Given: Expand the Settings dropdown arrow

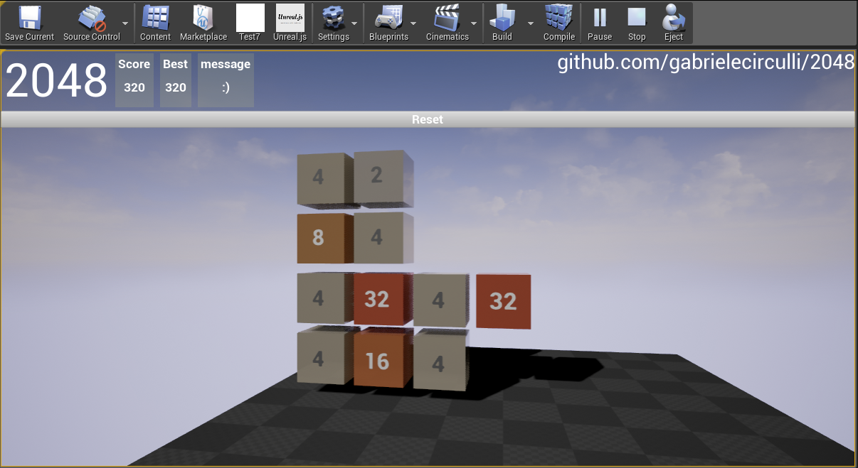Looking at the screenshot, I should 354,23.
